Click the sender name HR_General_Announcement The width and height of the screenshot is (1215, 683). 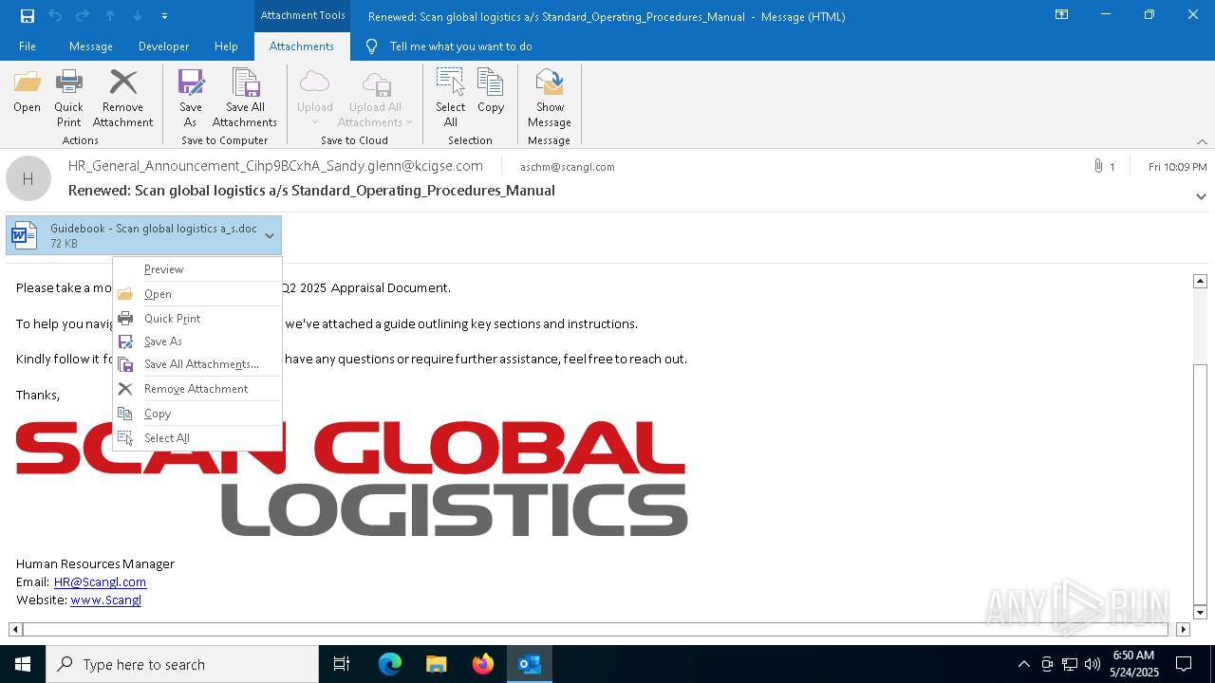click(x=275, y=166)
